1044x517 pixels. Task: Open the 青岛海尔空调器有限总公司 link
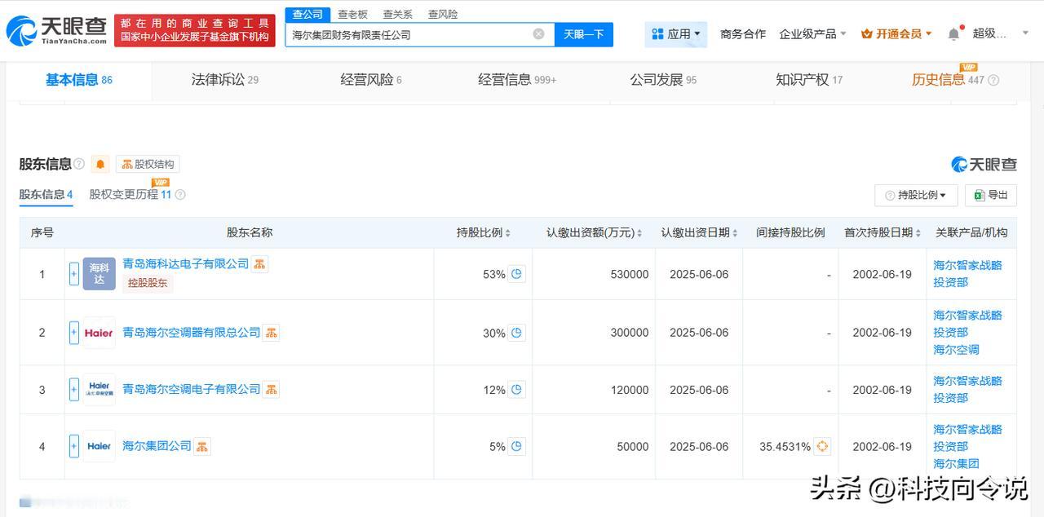192,333
